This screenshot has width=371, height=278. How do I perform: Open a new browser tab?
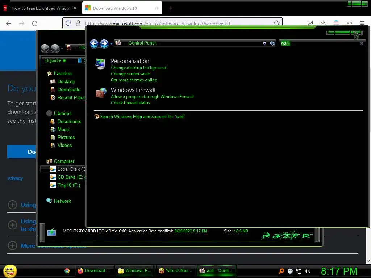tap(170, 8)
